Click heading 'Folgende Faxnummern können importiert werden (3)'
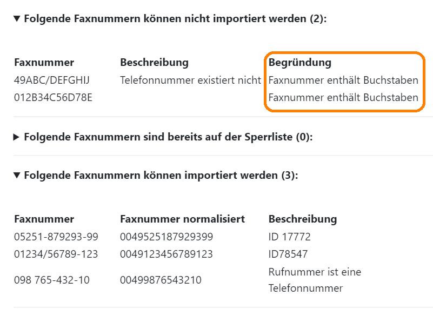Screen dimensions: 433x309 coord(161,175)
